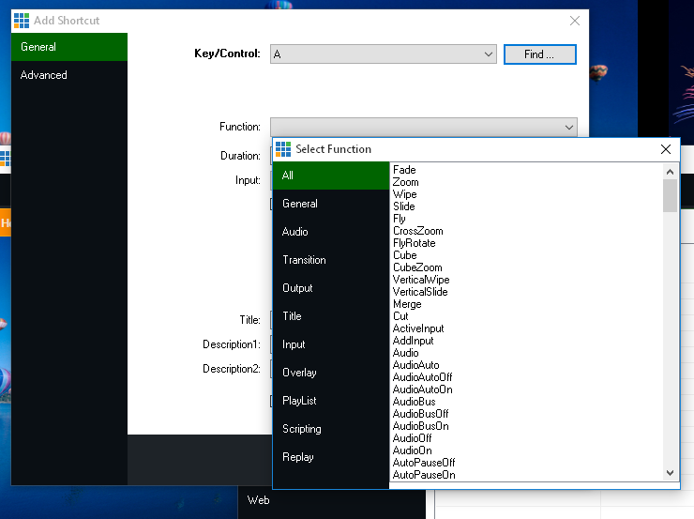Close the Select Function window

click(x=666, y=149)
